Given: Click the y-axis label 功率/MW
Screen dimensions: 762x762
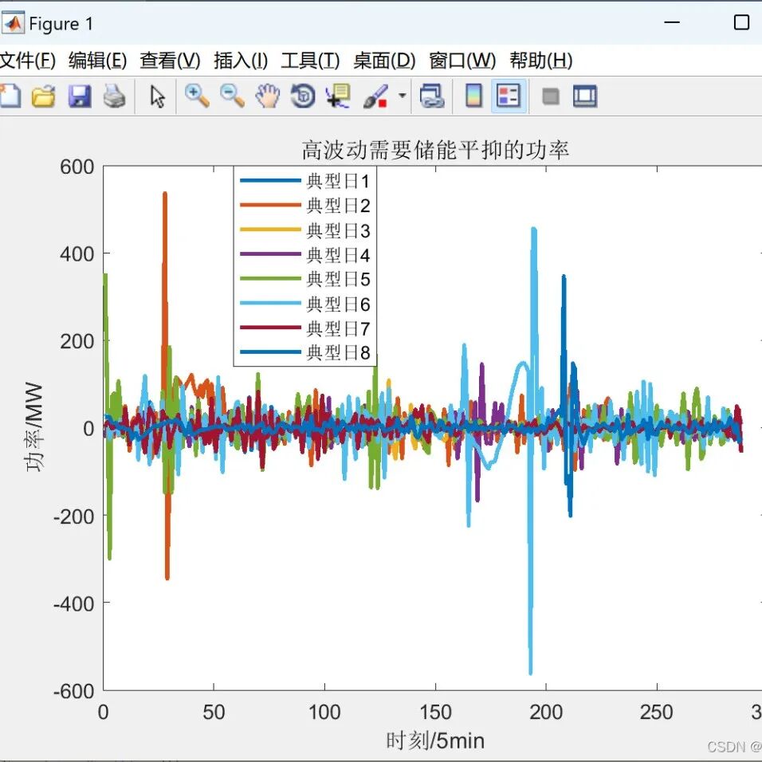Looking at the screenshot, I should click(x=34, y=426).
